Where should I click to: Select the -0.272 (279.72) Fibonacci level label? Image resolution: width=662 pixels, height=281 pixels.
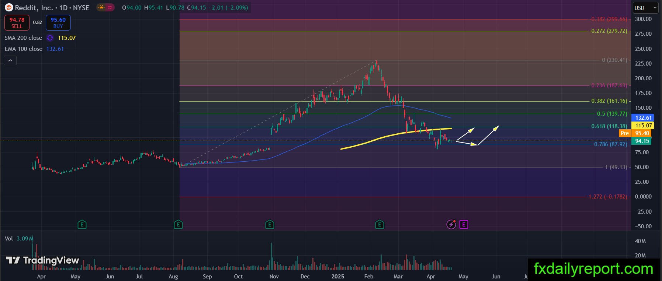(x=609, y=31)
